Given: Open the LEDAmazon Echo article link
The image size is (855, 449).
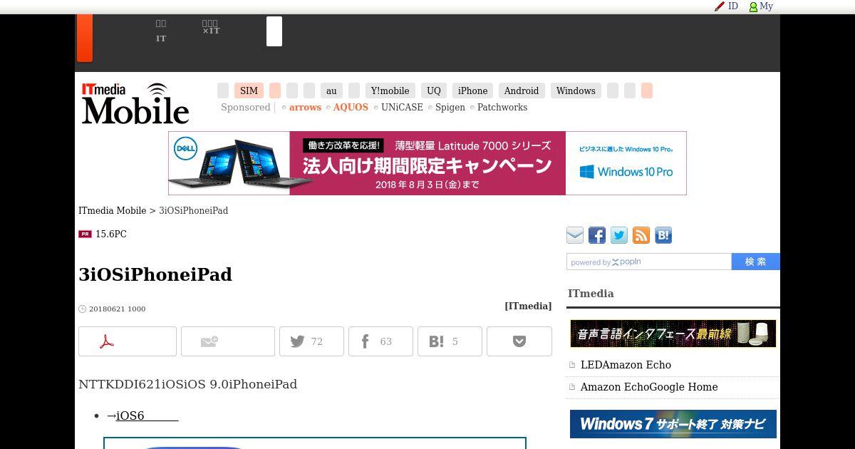Looking at the screenshot, I should pos(626,365).
